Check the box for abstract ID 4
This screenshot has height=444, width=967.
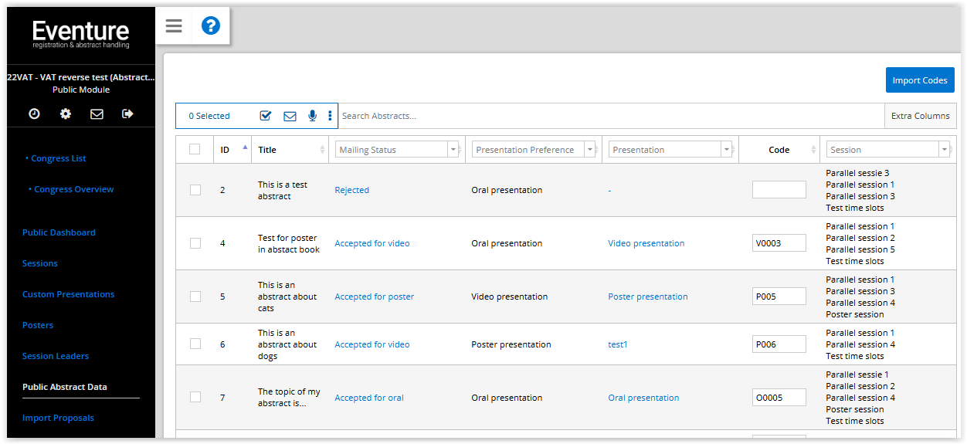click(195, 243)
